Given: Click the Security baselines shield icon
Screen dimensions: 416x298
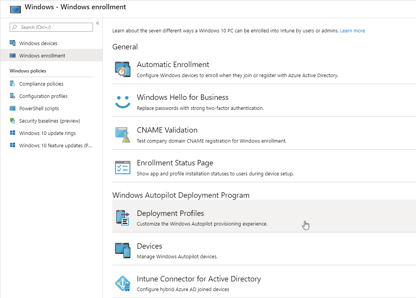Looking at the screenshot, I should pos(12,121).
